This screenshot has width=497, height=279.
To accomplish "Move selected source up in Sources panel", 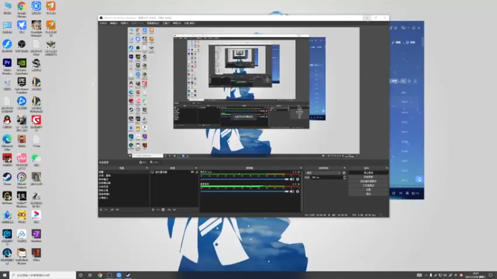I will (169, 210).
